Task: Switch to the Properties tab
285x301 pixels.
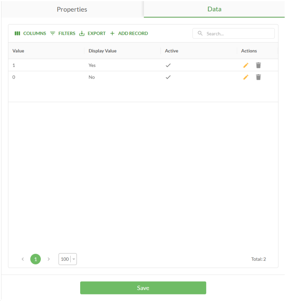Action: pyautogui.click(x=72, y=9)
